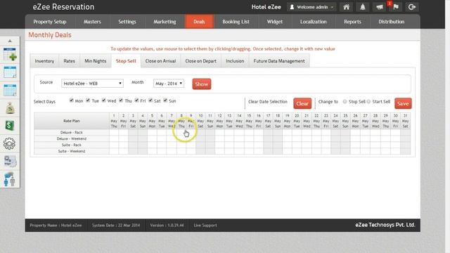Switch to the Min Nights tab
The image size is (450, 253).
tap(96, 61)
